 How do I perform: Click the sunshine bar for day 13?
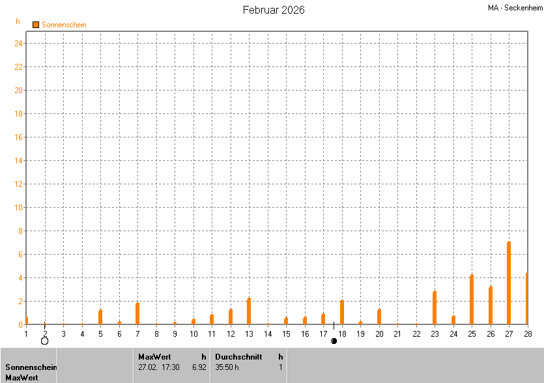pos(249,311)
